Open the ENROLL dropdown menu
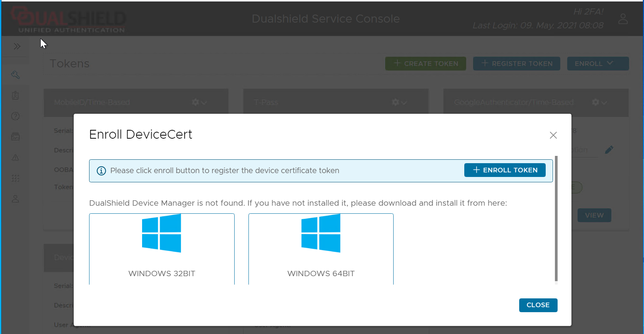Viewport: 644px width, 334px height. pos(598,64)
